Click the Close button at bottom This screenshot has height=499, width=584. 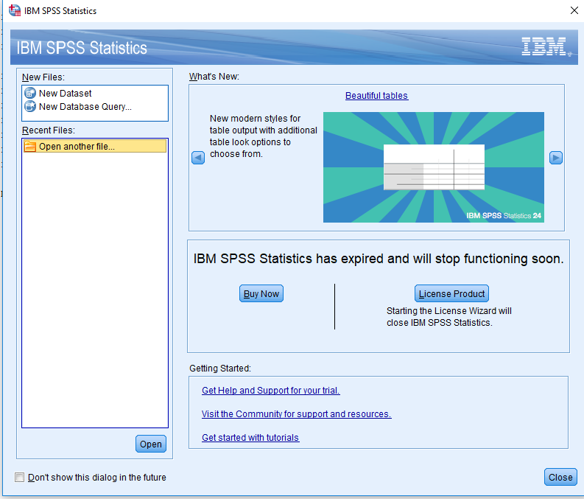tap(560, 477)
